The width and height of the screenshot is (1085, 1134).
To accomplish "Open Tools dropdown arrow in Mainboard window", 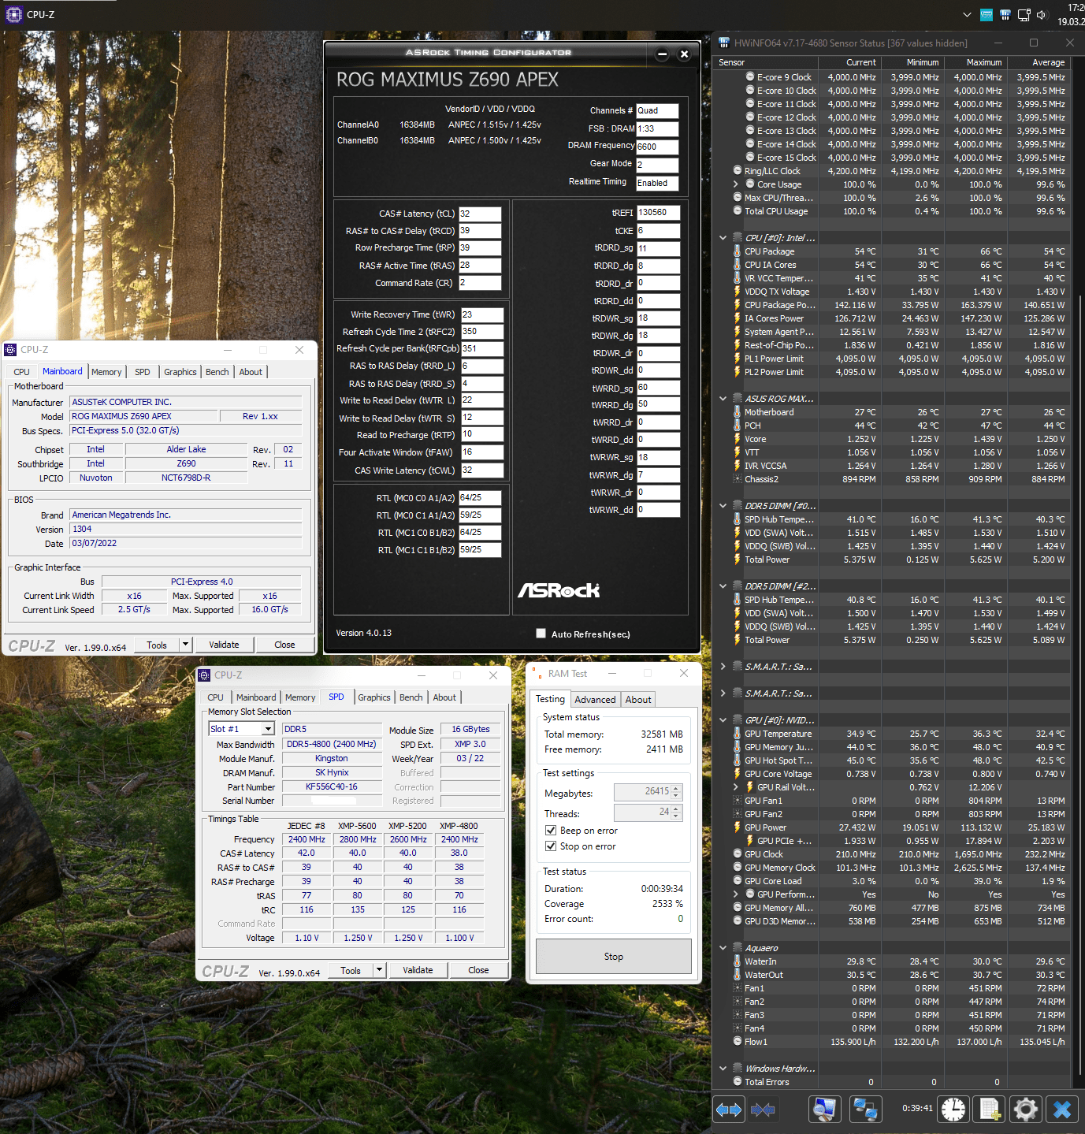I will (x=186, y=645).
